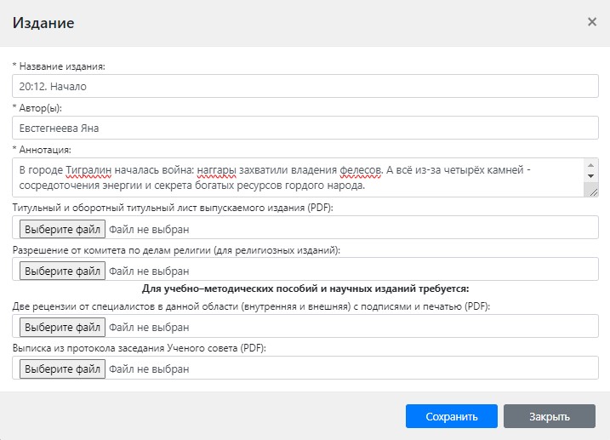Image resolution: width=610 pixels, height=440 pixels.
Task: Click the gray Закрыть button
Action: pos(549,416)
